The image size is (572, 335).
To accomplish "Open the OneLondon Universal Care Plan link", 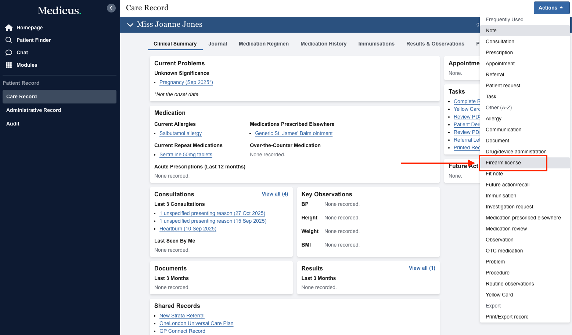I will pyautogui.click(x=196, y=323).
